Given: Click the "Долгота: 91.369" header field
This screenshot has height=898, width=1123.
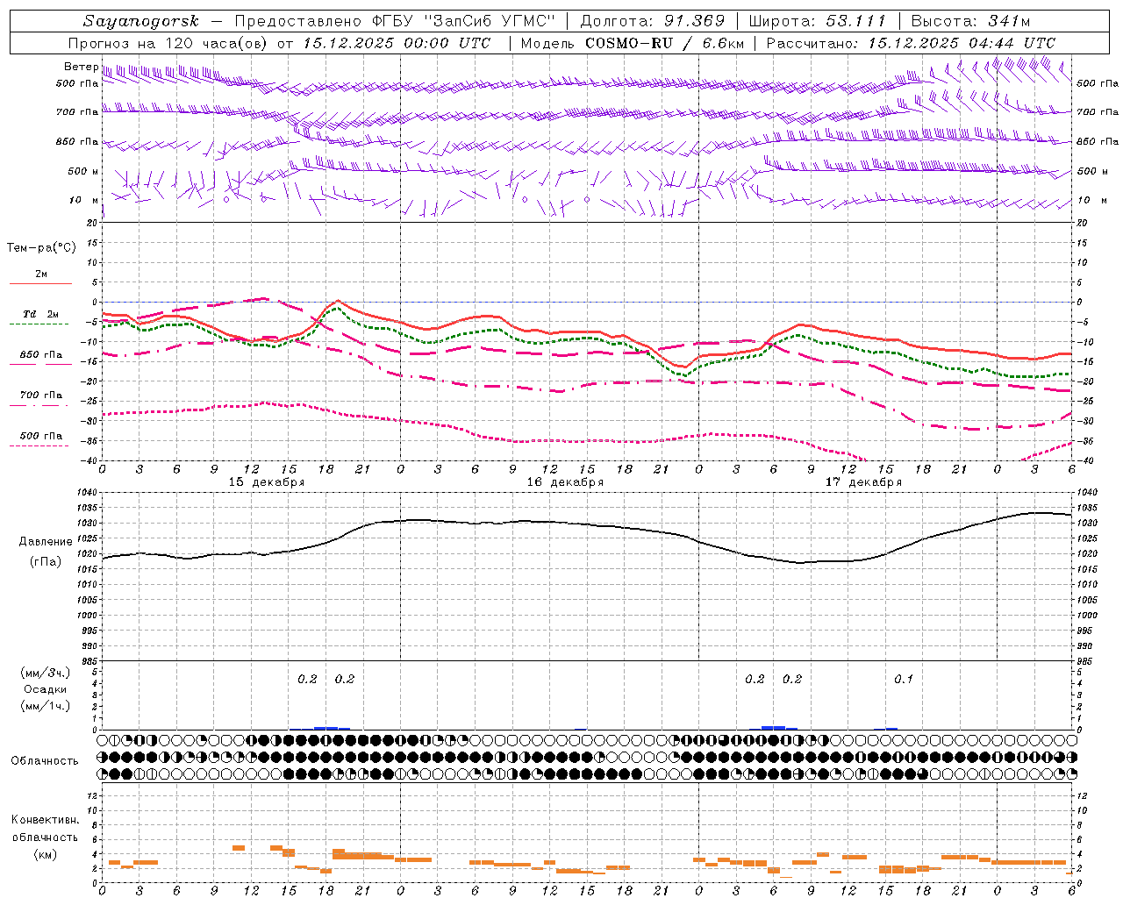Looking at the screenshot, I should 653,21.
